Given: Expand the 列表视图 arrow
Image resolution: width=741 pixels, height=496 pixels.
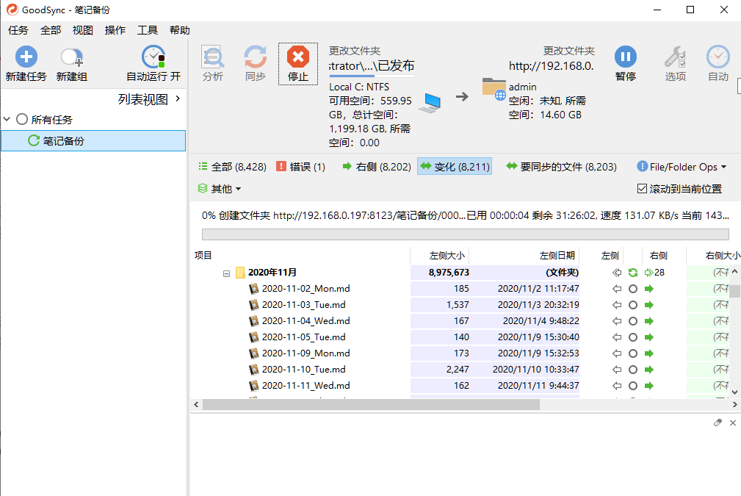Looking at the screenshot, I should pos(178,98).
